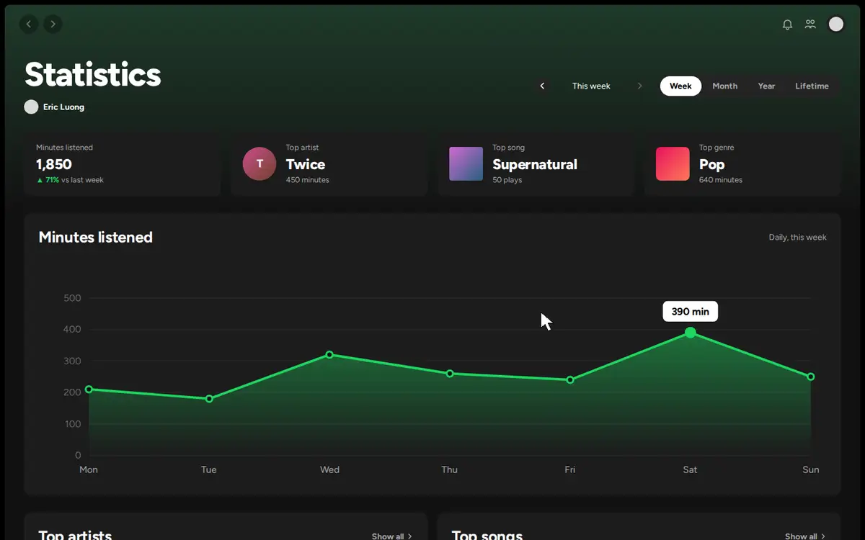Switch to the Month tab
The width and height of the screenshot is (865, 540).
pyautogui.click(x=724, y=86)
